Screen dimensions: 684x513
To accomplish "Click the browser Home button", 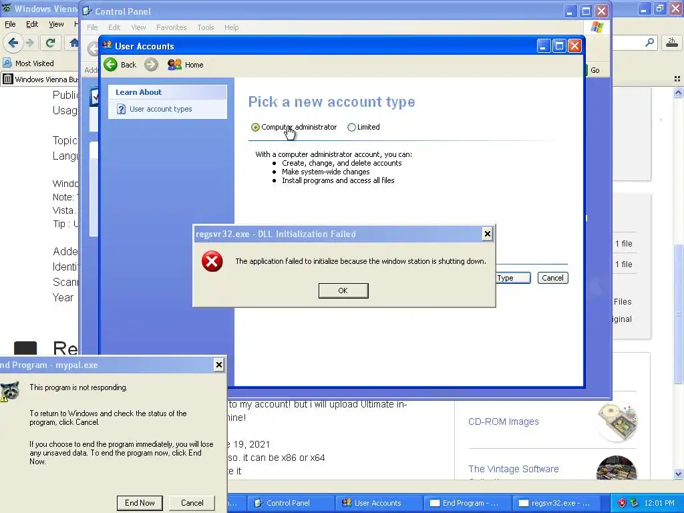I will [x=73, y=43].
